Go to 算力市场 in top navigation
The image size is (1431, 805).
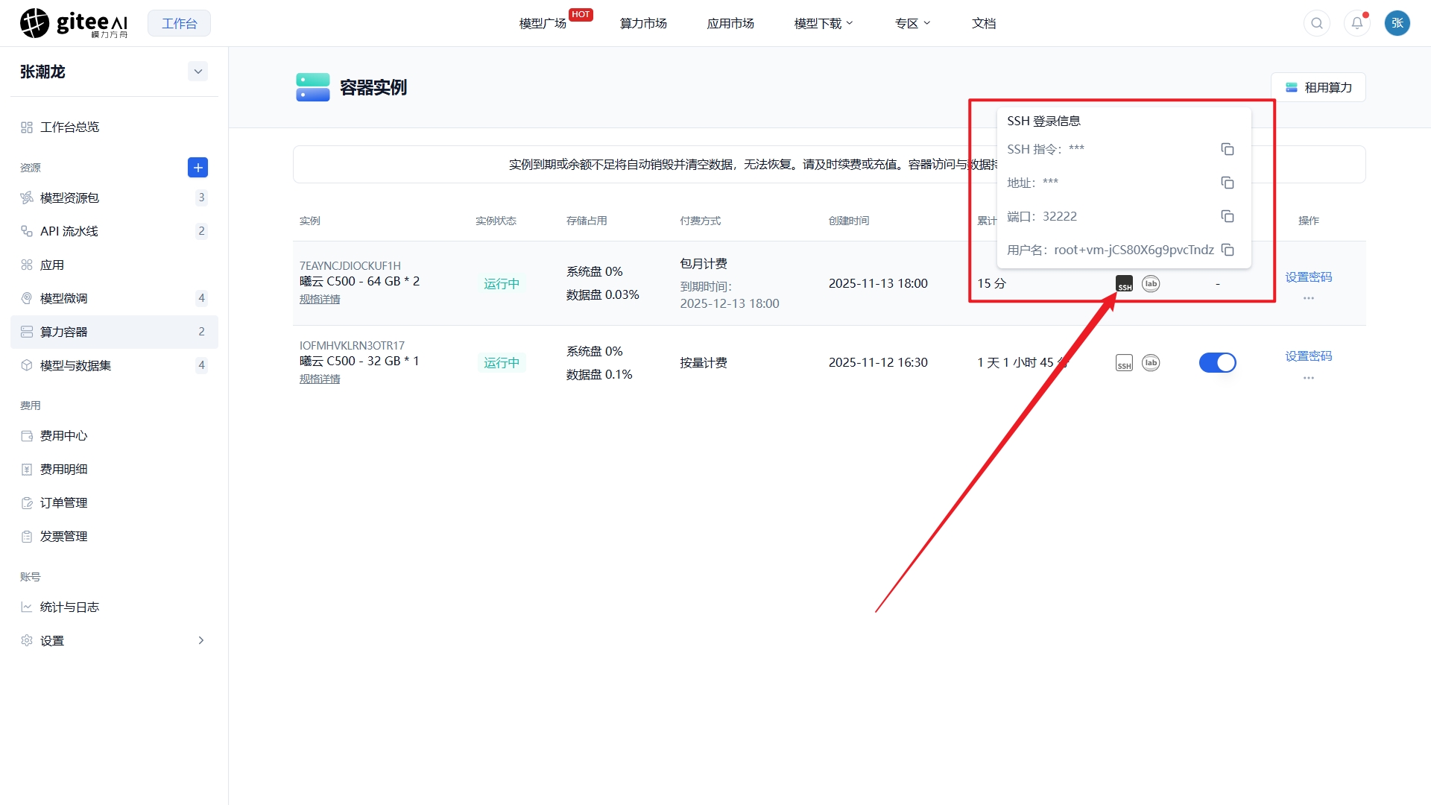pos(643,23)
